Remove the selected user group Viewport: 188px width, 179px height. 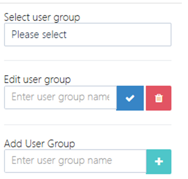[x=159, y=98]
